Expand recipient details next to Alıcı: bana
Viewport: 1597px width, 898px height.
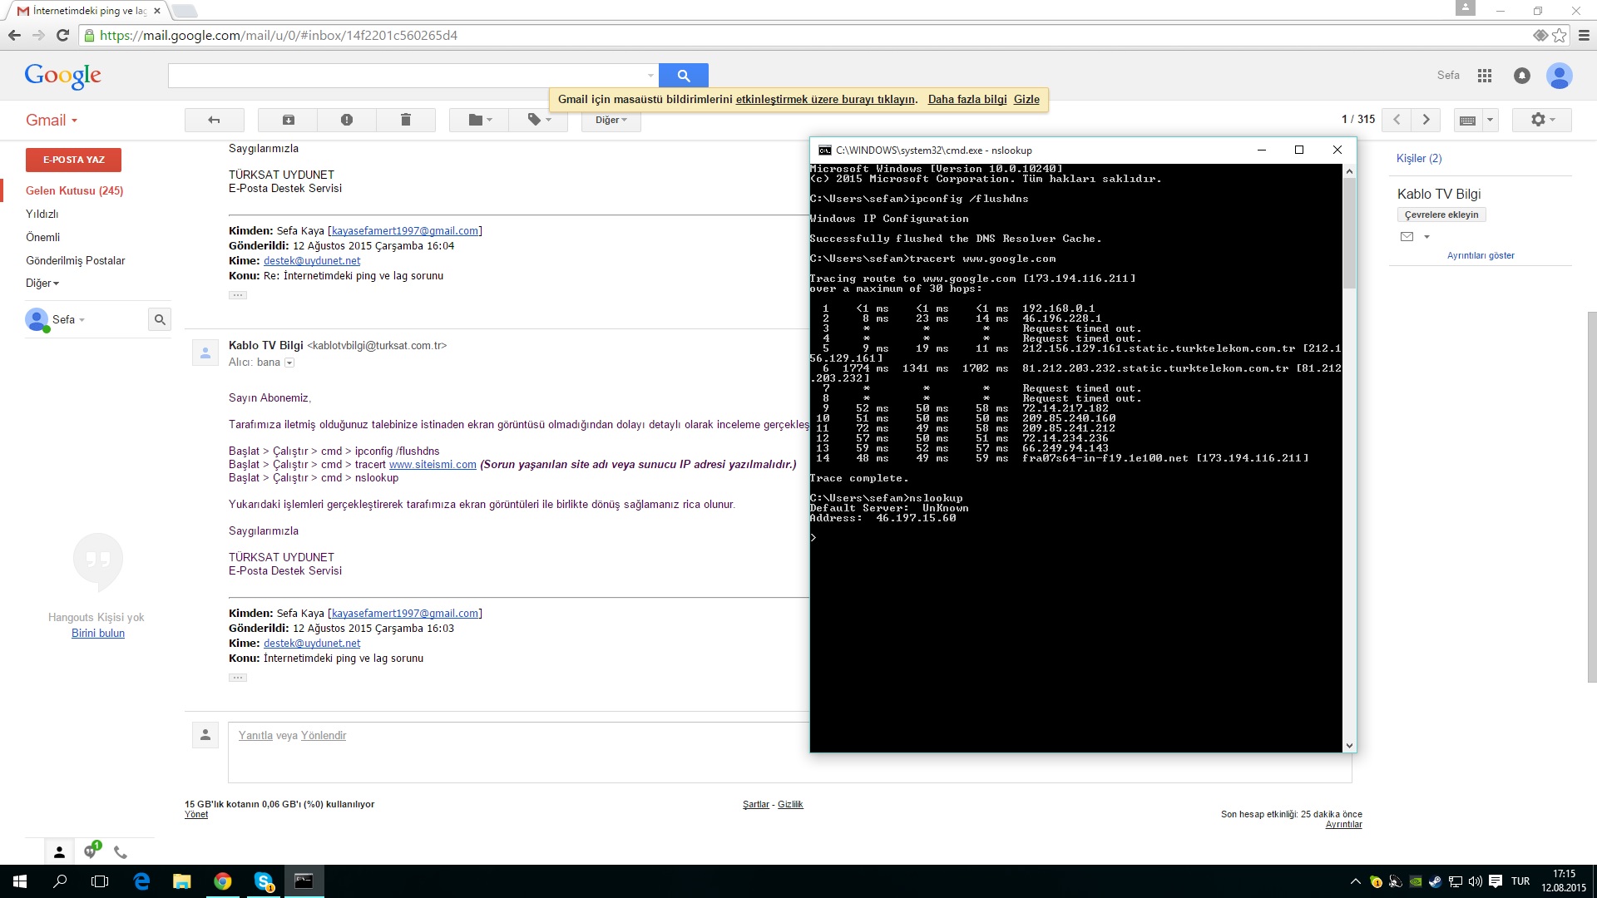pos(289,363)
